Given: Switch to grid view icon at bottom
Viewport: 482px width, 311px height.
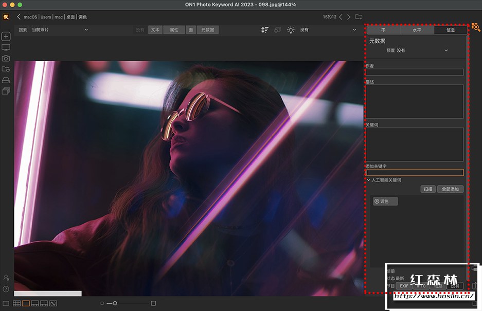Looking at the screenshot, I should (17, 303).
